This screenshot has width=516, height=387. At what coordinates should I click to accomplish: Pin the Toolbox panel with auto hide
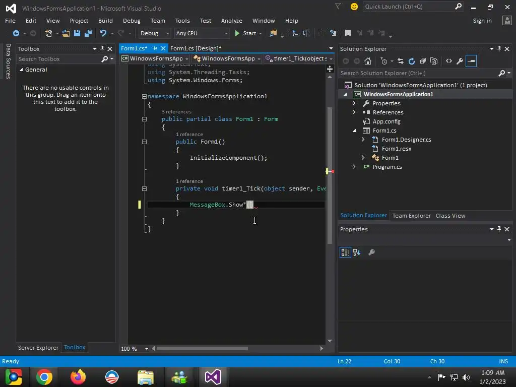[x=102, y=49]
